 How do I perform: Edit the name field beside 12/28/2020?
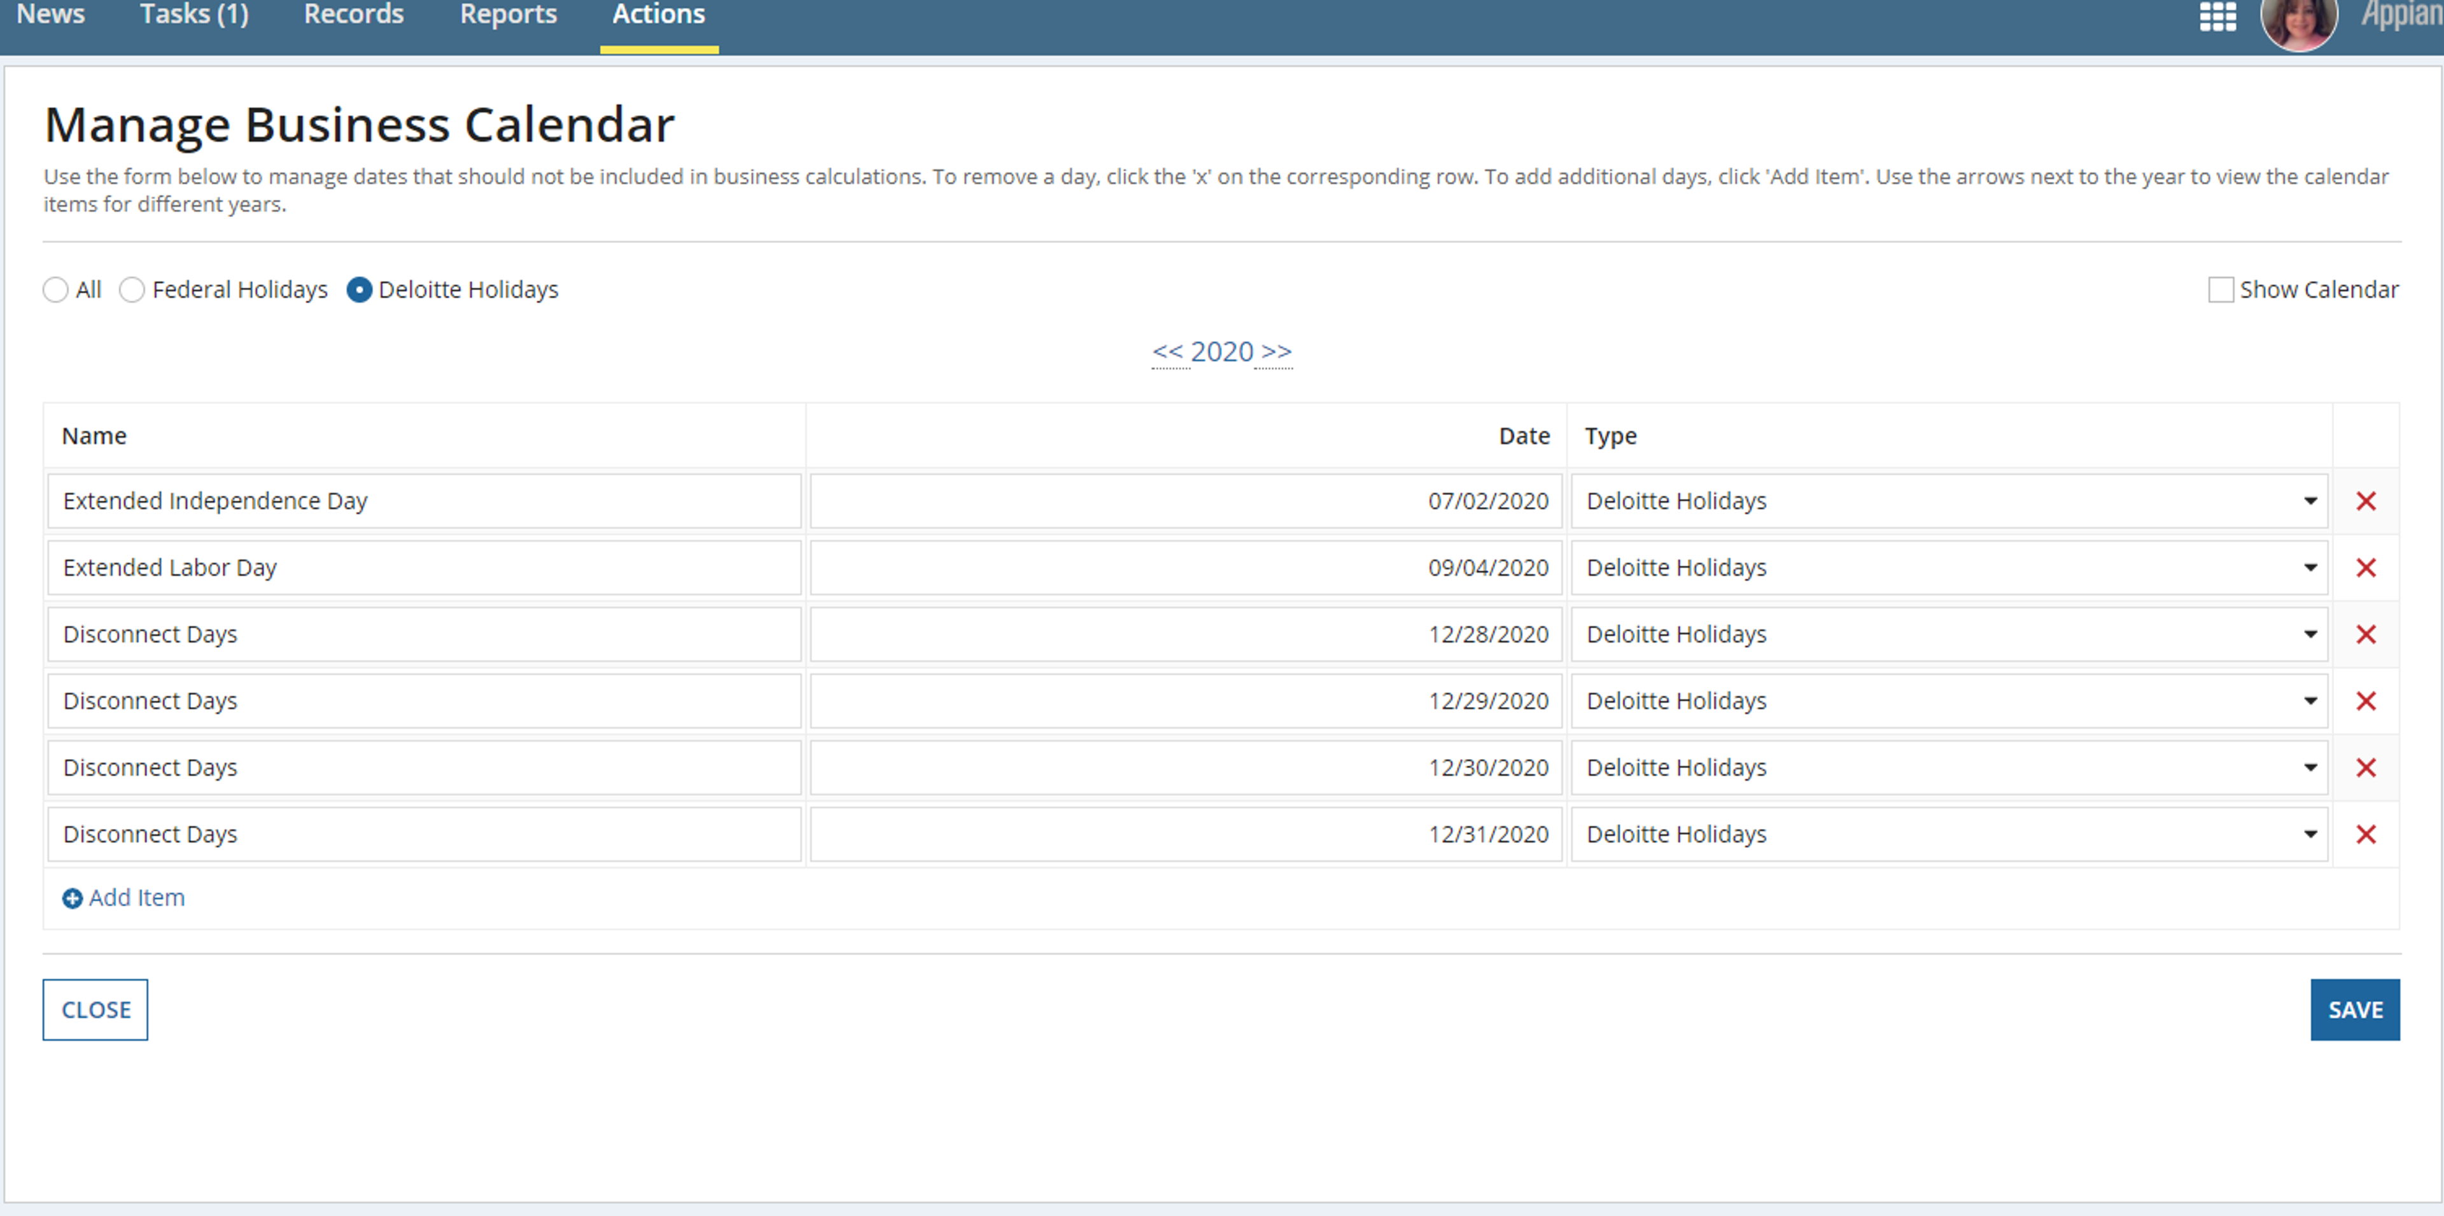pyautogui.click(x=424, y=634)
